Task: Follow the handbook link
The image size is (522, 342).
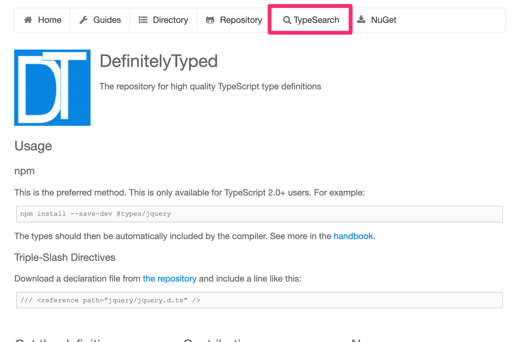Action: coord(353,236)
